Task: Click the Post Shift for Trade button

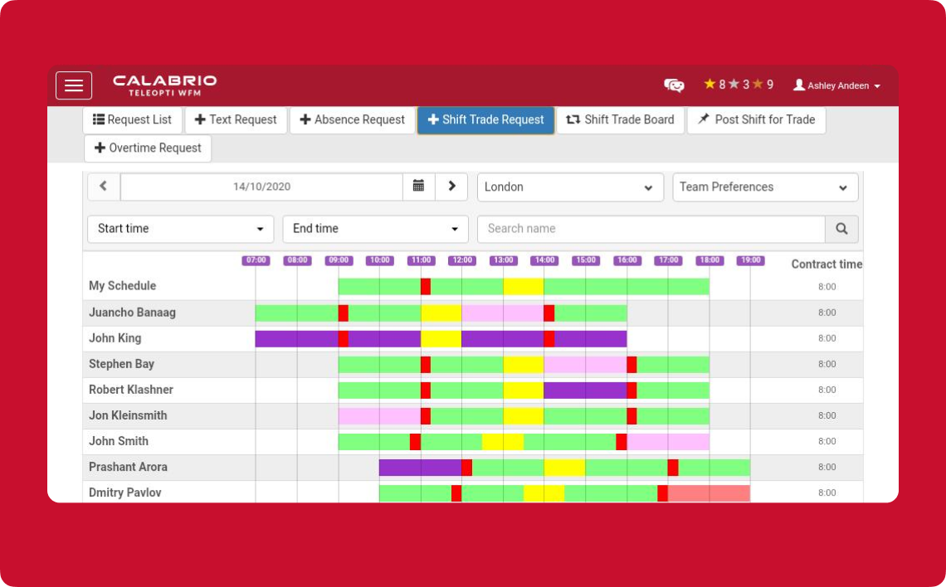Action: (756, 120)
